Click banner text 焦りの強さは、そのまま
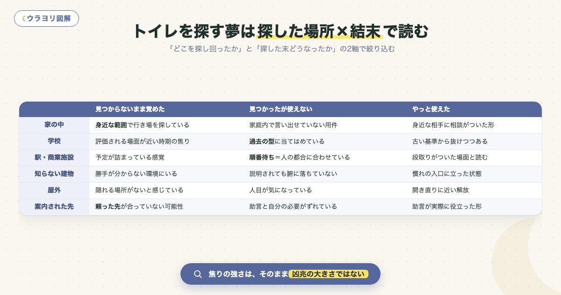The image size is (561, 295). (248, 274)
